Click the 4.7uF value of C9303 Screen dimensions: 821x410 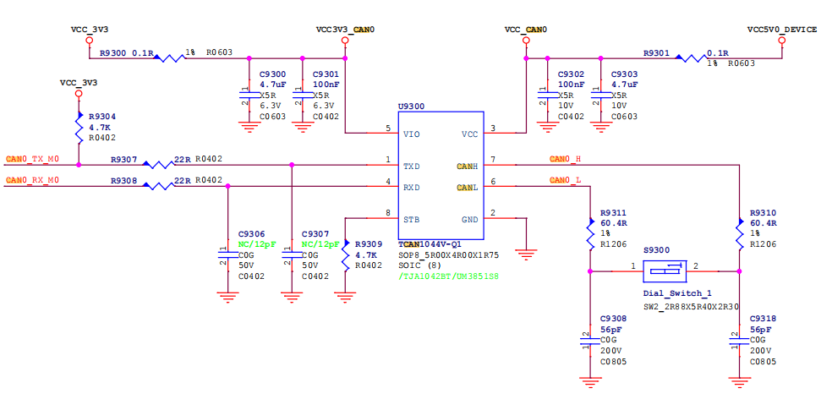click(x=624, y=85)
